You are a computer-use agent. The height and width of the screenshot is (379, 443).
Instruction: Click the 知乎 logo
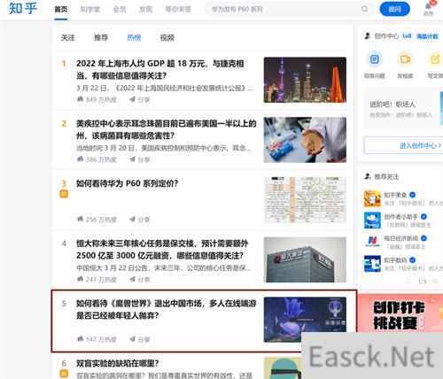[23, 8]
